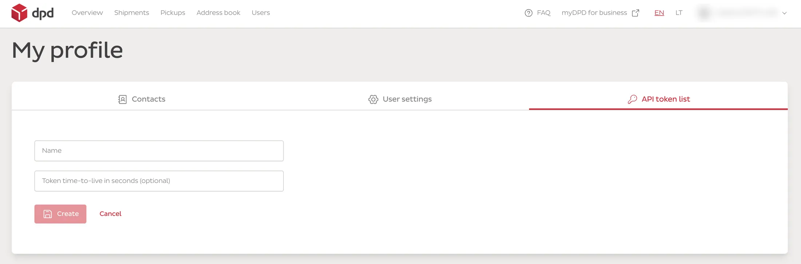Cancel the token creation
801x264 pixels.
pyautogui.click(x=110, y=214)
